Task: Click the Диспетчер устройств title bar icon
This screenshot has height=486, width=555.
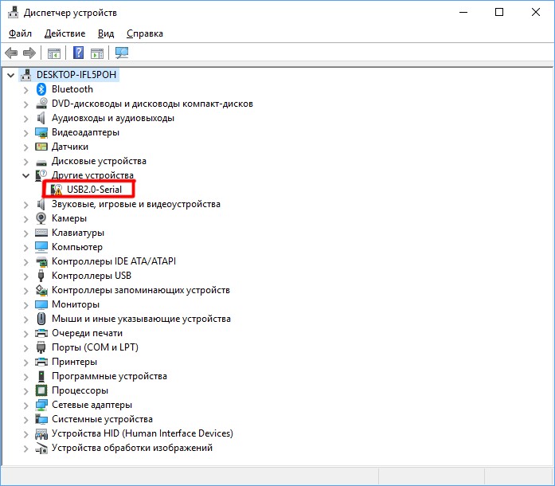Action: point(13,13)
